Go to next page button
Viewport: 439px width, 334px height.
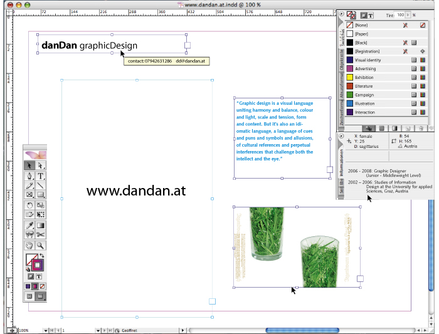[104, 330]
